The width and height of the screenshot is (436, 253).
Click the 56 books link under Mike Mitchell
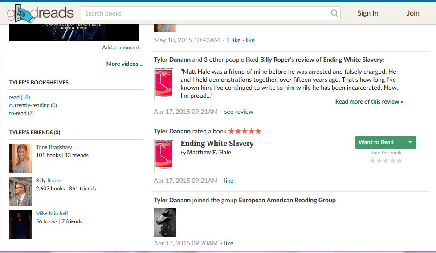tap(47, 221)
